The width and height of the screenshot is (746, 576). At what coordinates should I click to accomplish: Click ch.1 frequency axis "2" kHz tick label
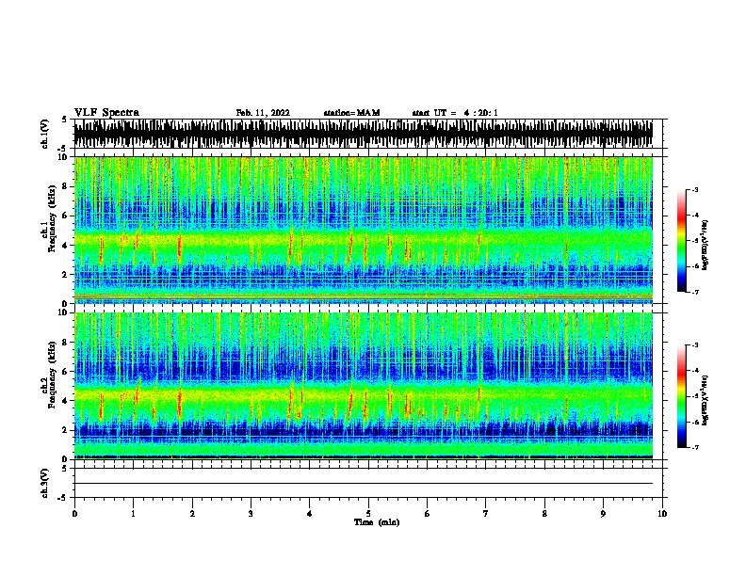[x=65, y=274]
